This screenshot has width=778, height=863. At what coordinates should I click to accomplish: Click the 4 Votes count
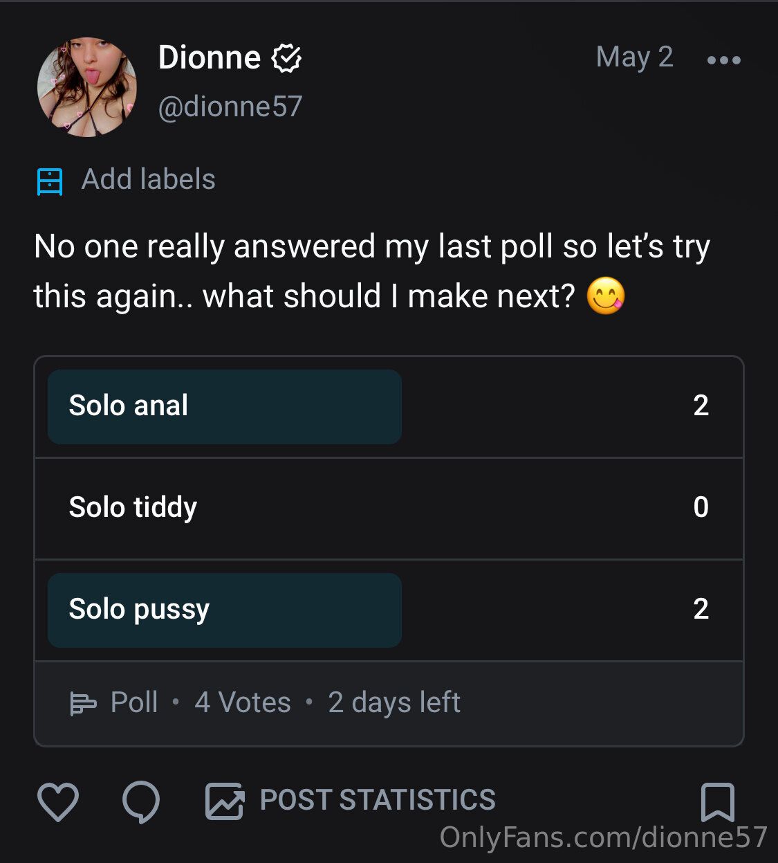[243, 702]
